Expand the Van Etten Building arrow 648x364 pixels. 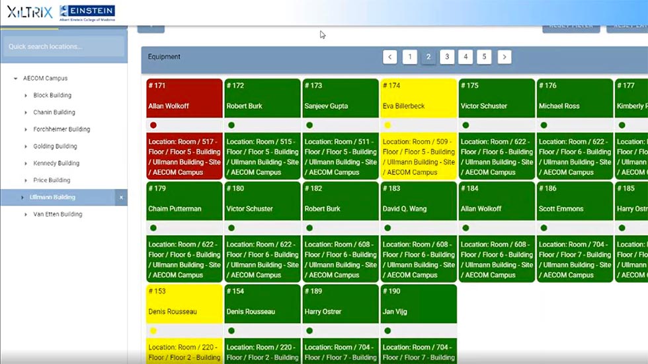26,215
